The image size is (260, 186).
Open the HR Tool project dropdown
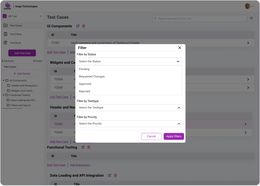click(22, 16)
